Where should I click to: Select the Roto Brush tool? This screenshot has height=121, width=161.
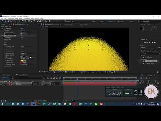46,21
